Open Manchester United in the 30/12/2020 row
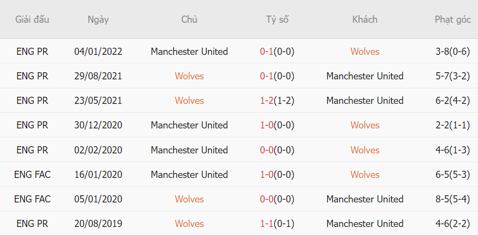 (189, 125)
